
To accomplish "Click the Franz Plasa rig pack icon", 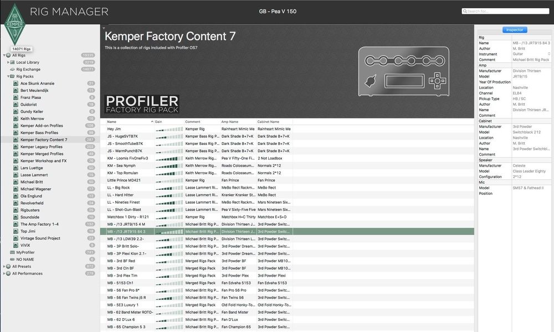I will [16, 98].
